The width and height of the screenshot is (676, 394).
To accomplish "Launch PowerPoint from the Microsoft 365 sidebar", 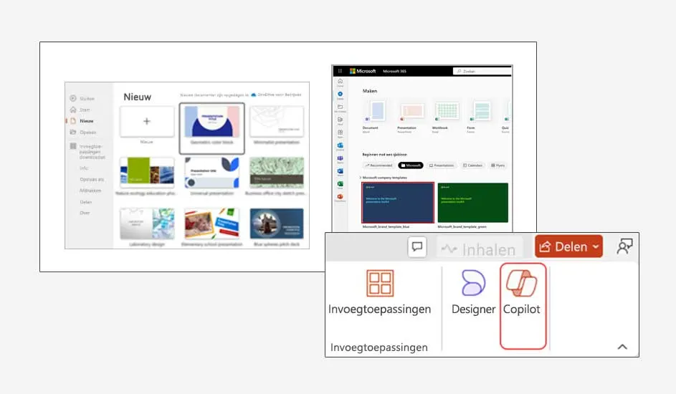I will [x=340, y=196].
